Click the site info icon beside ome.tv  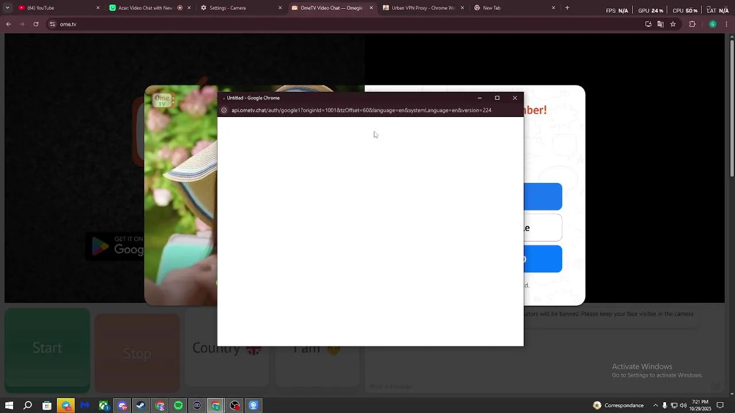click(x=52, y=24)
